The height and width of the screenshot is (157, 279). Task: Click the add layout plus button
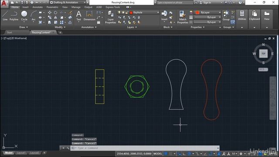(x=44, y=153)
